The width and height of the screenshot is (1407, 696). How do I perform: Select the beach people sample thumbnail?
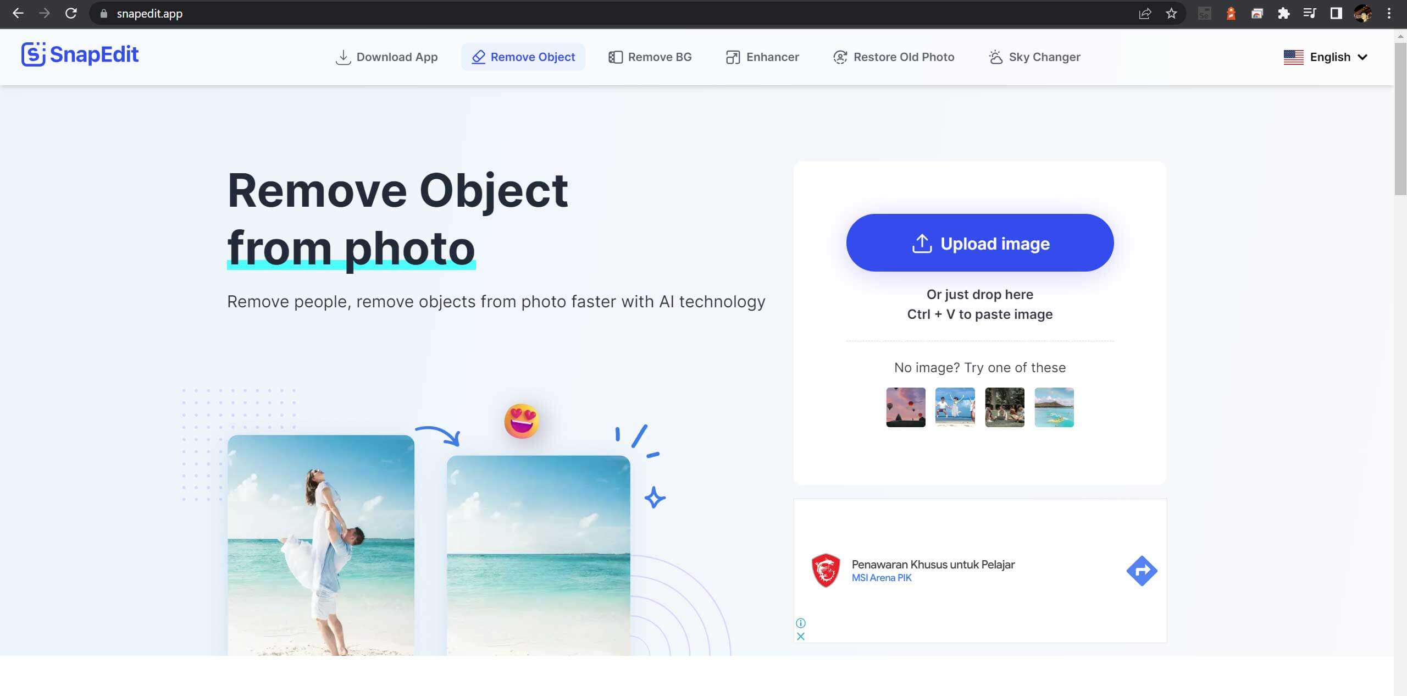click(955, 407)
